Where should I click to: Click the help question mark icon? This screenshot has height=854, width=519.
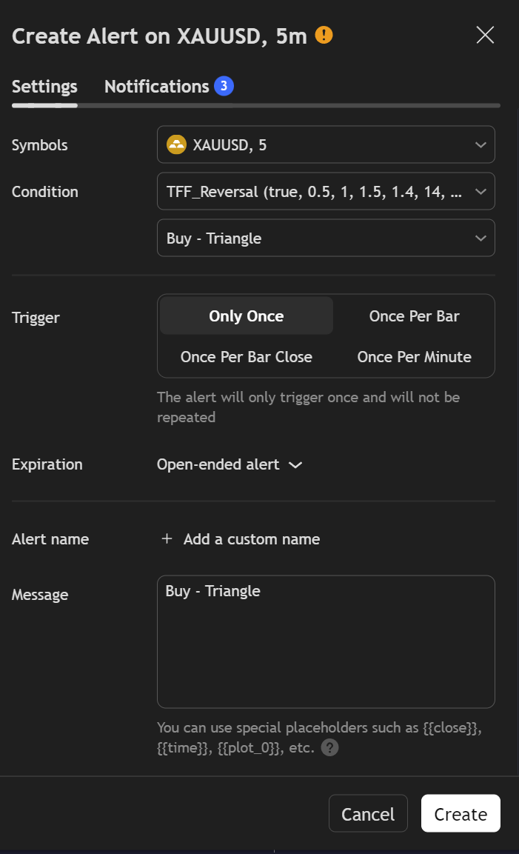click(329, 747)
